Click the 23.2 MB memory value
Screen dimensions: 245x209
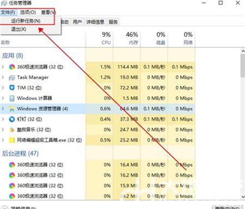129,140
